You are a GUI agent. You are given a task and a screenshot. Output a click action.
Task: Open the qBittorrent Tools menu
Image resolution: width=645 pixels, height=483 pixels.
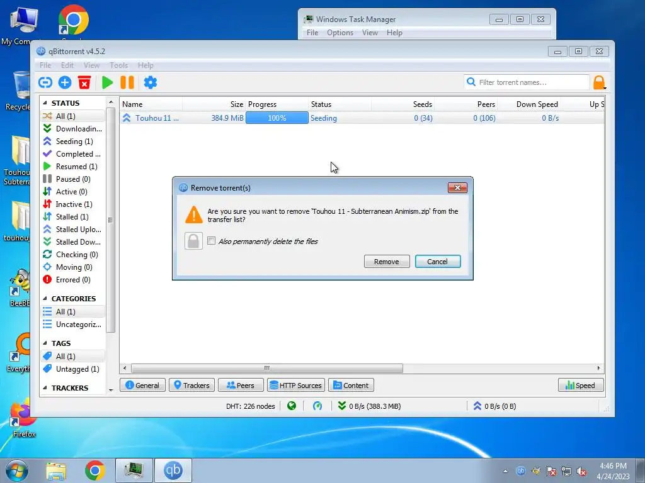point(118,65)
